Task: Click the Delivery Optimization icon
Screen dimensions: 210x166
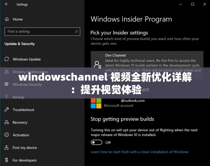Action: 7,72
